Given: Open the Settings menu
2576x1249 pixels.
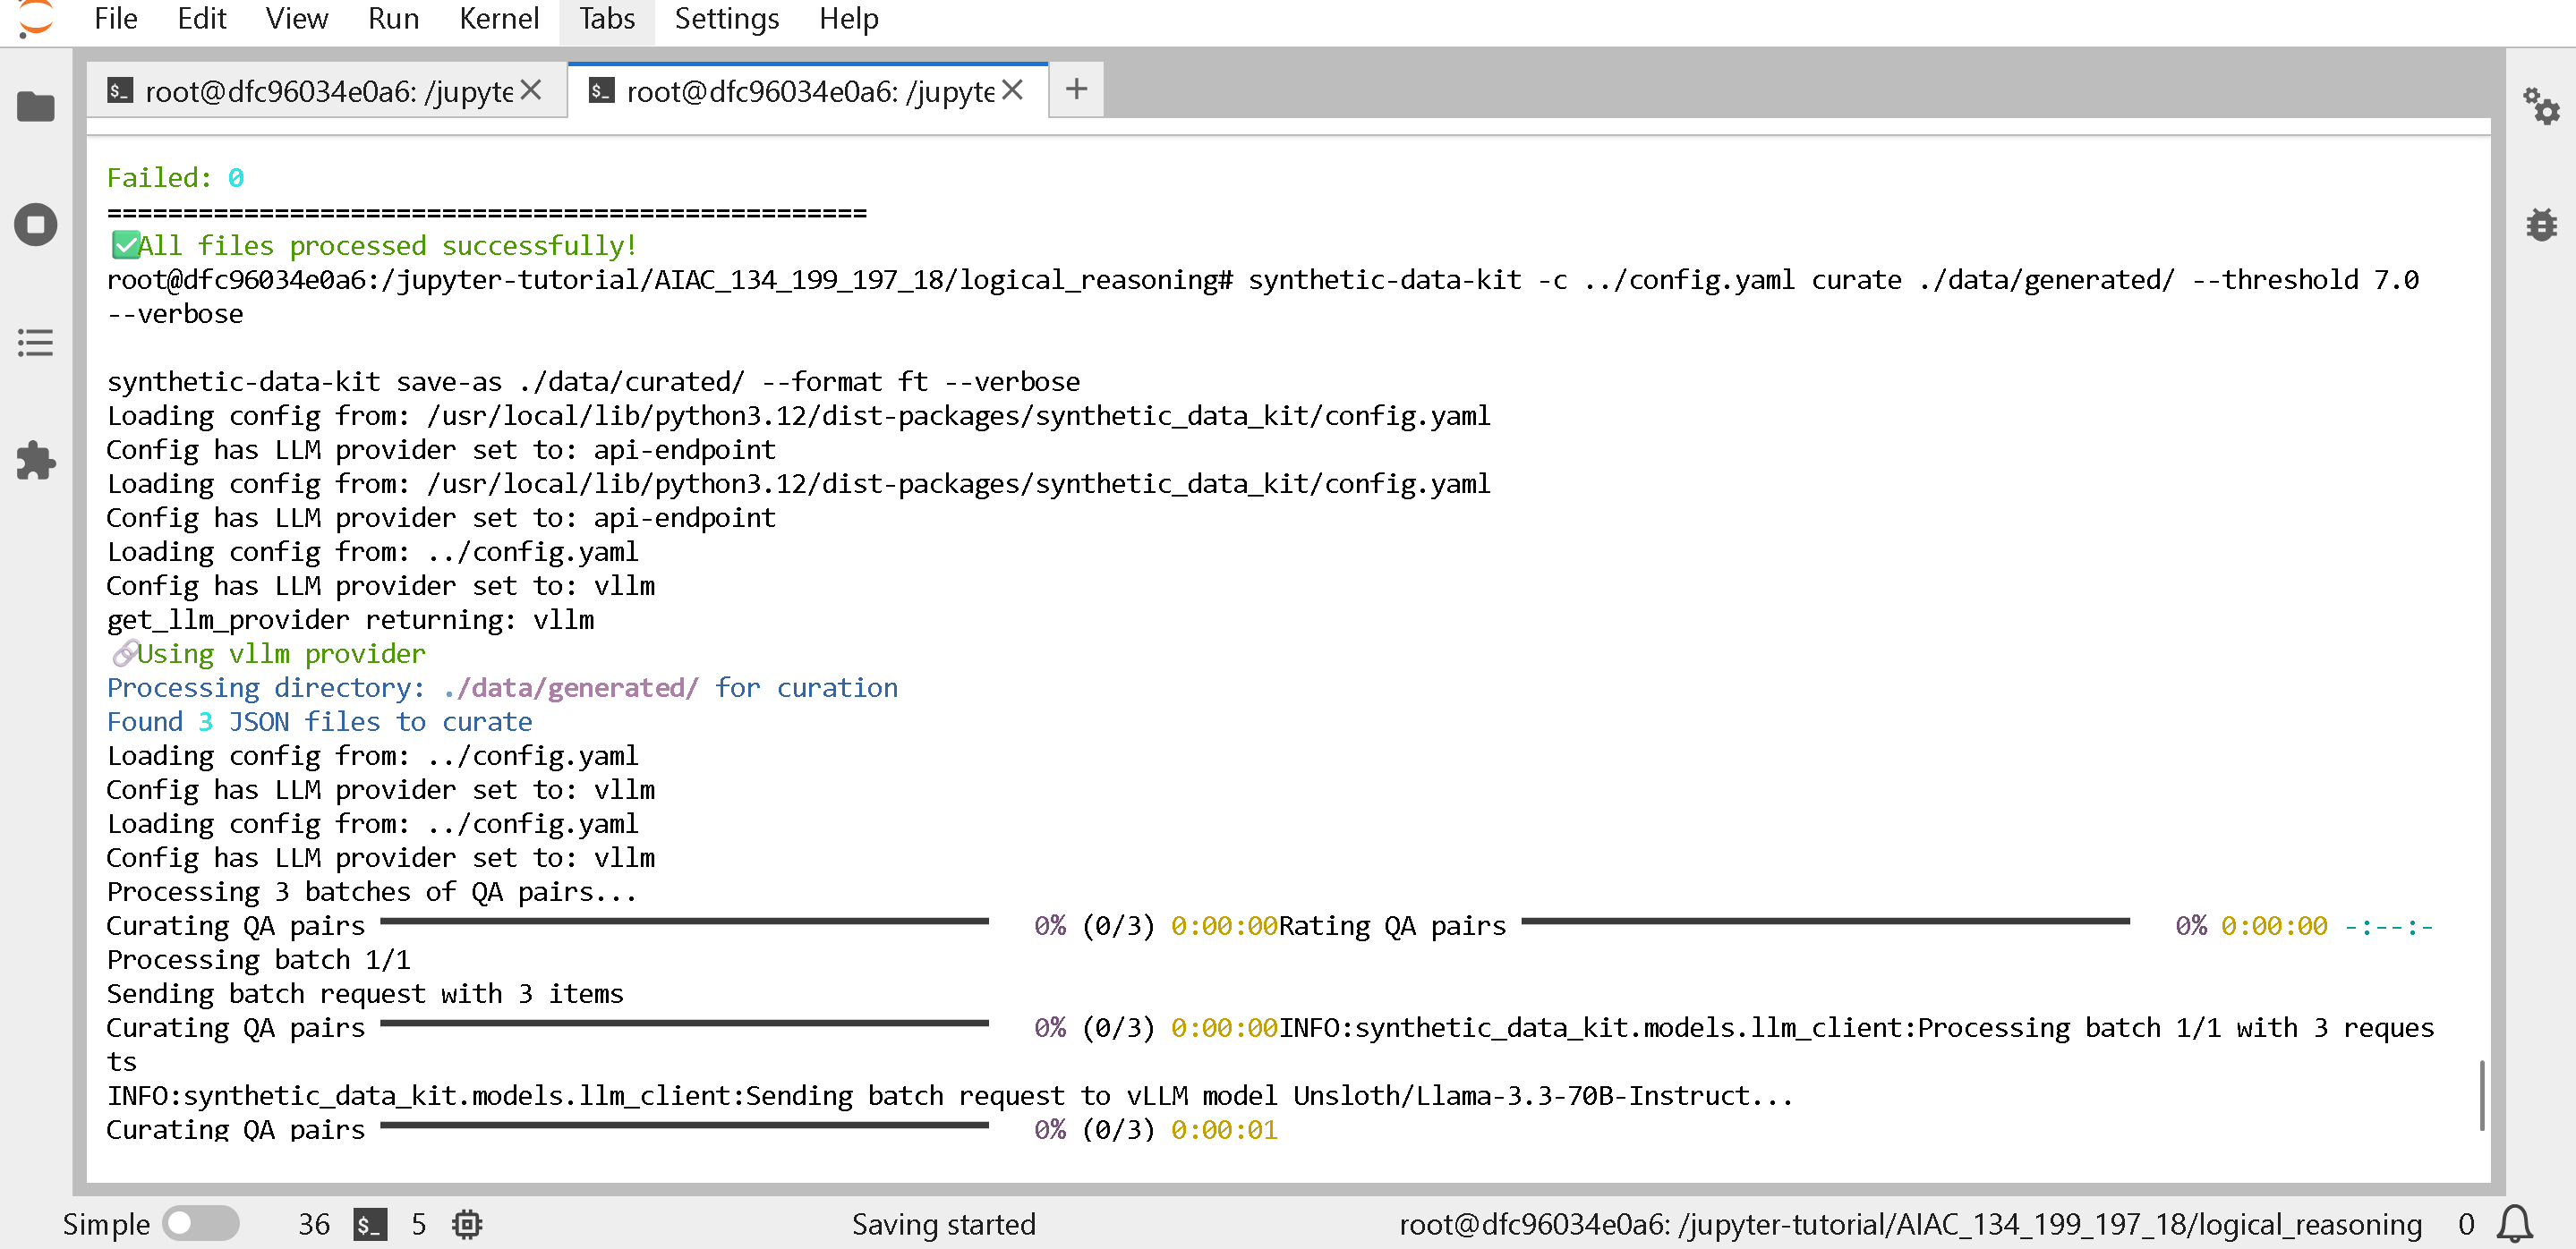Looking at the screenshot, I should tap(726, 19).
